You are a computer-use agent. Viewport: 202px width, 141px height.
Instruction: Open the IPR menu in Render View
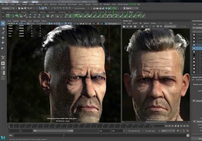tap(140, 23)
